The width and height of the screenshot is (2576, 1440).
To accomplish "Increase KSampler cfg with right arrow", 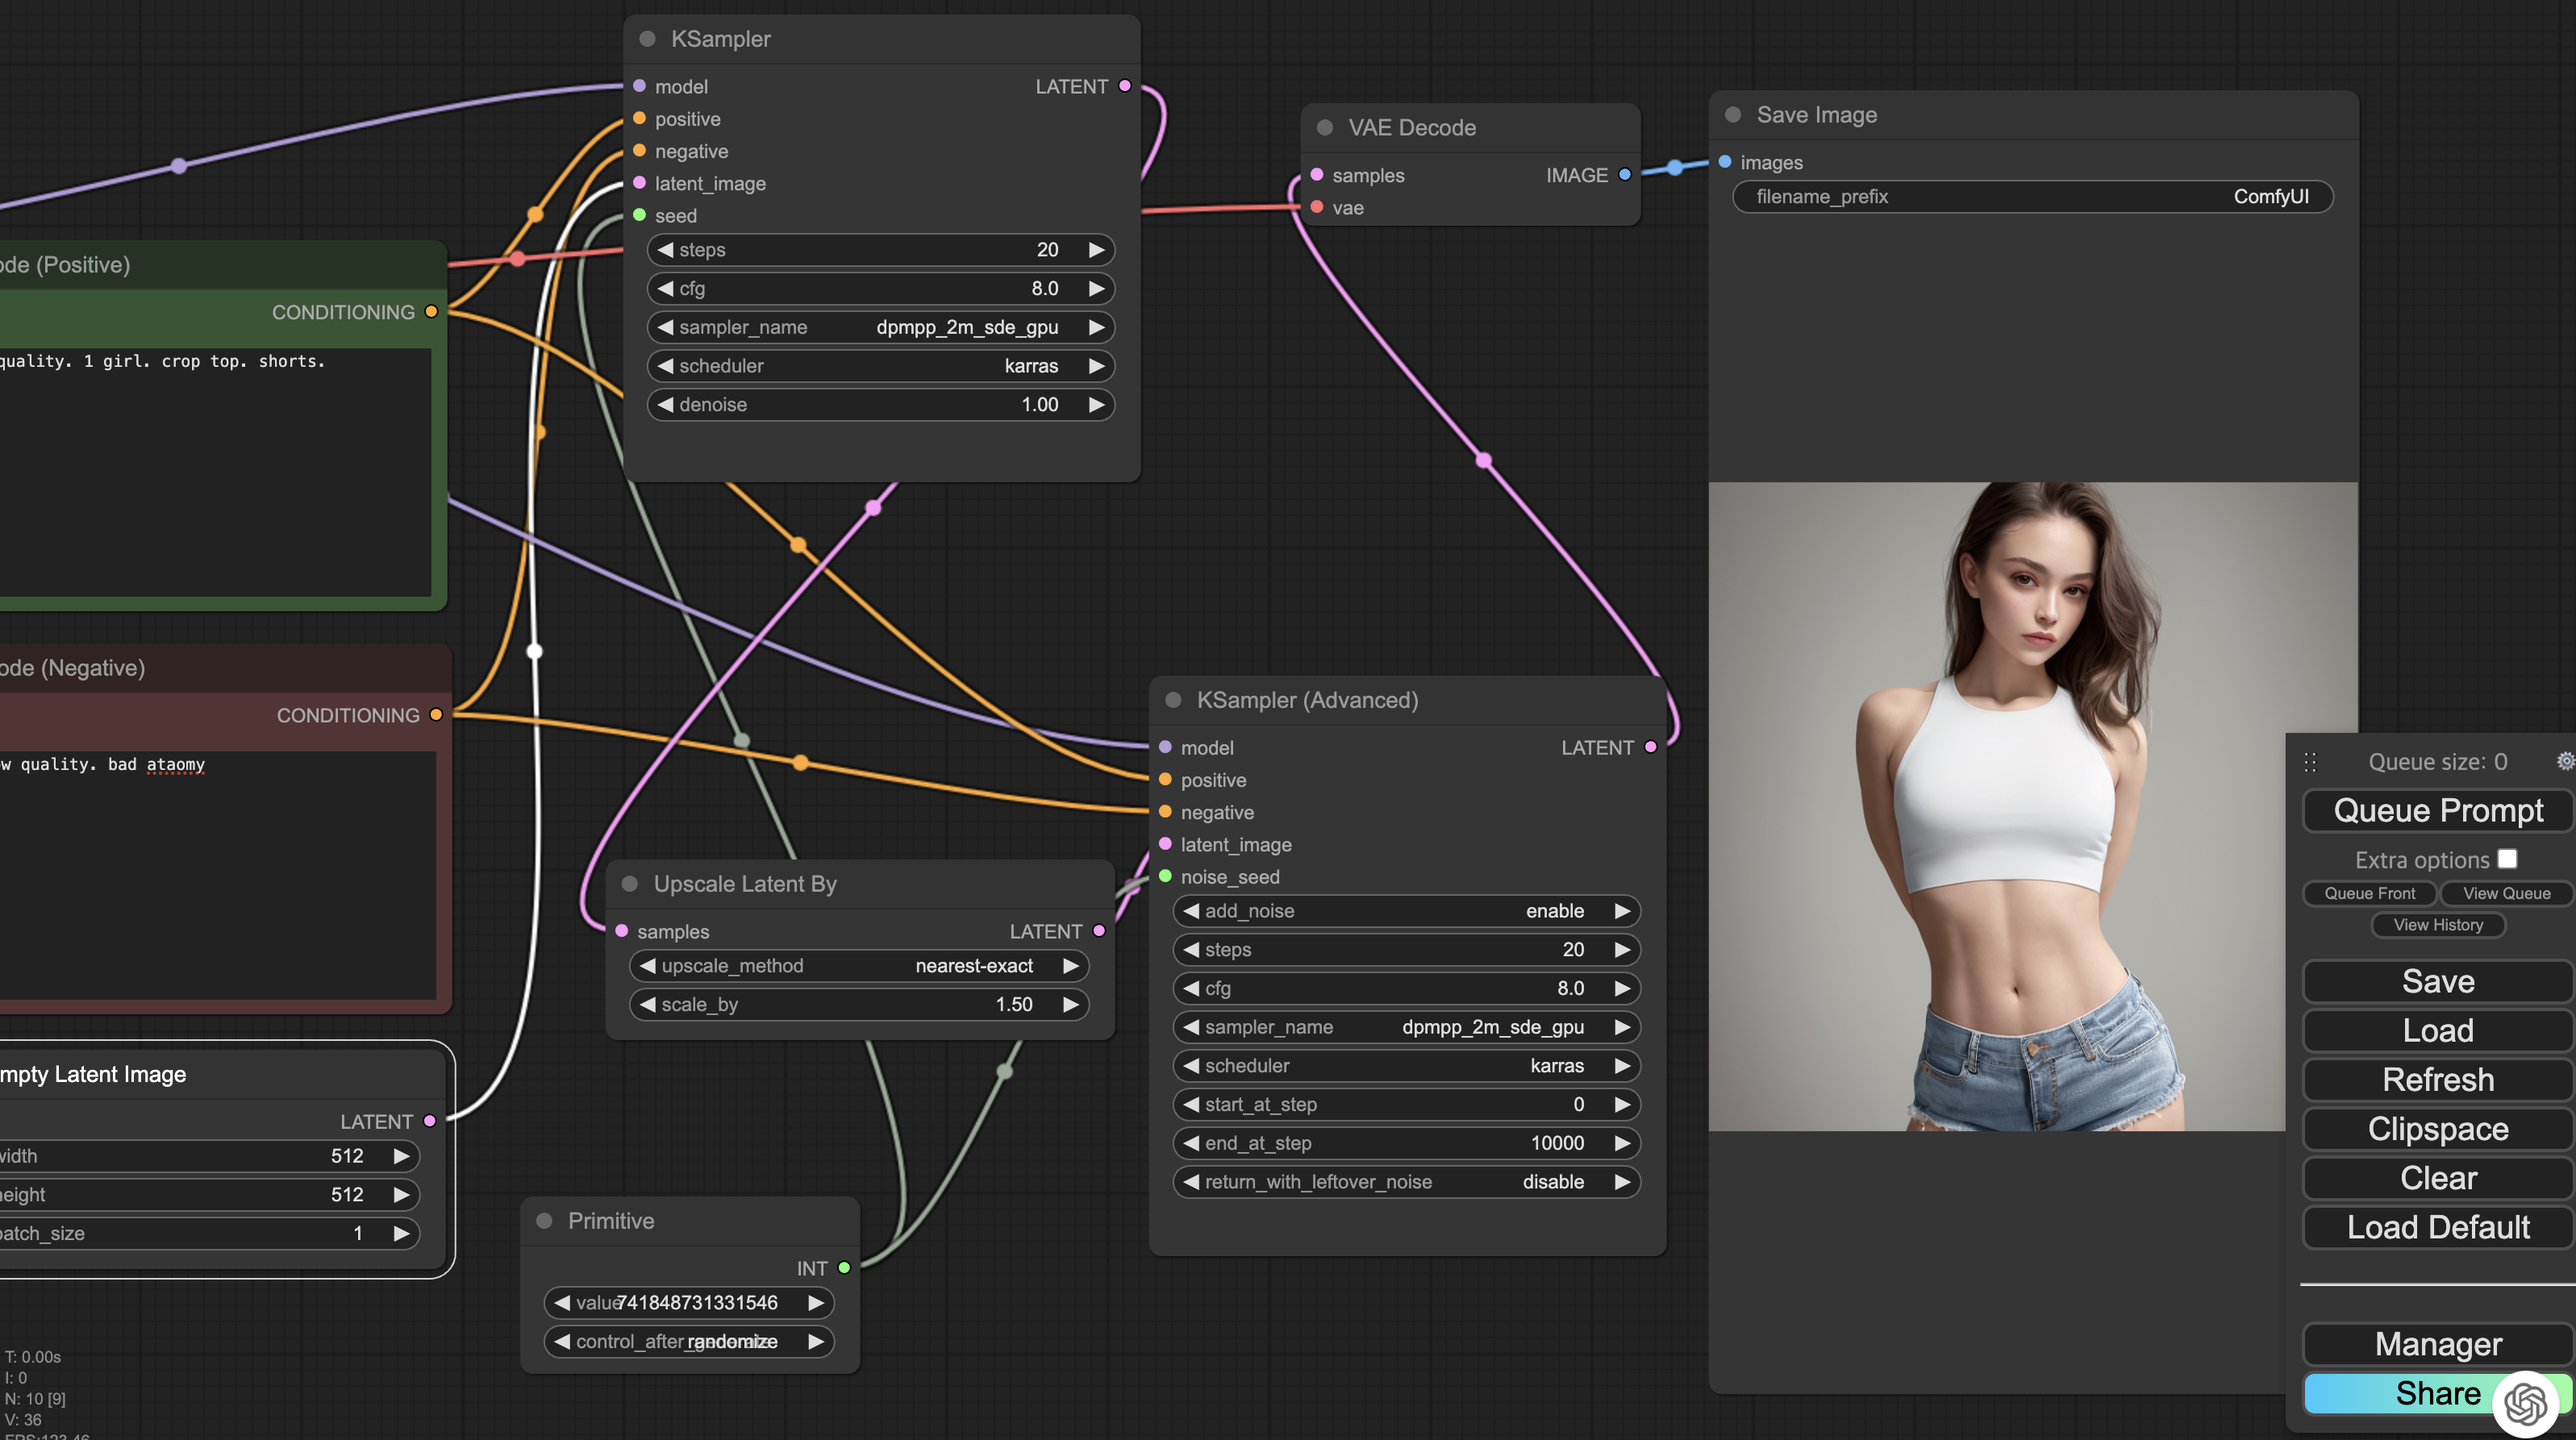I will coord(1096,289).
